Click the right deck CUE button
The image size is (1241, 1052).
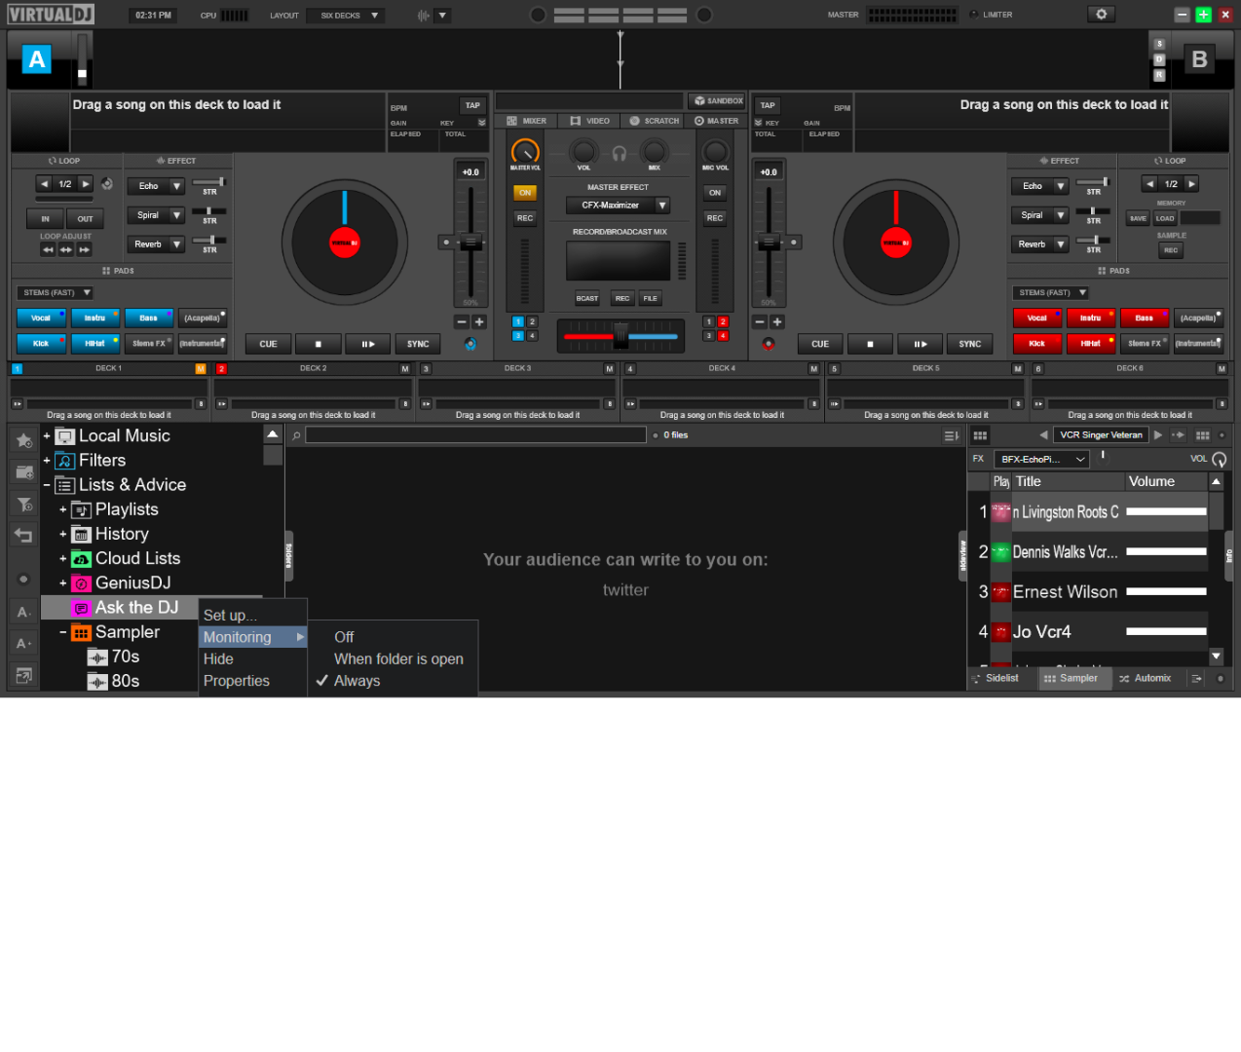coord(820,344)
